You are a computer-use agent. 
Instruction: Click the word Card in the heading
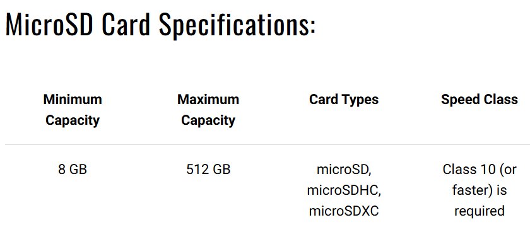pos(126,25)
